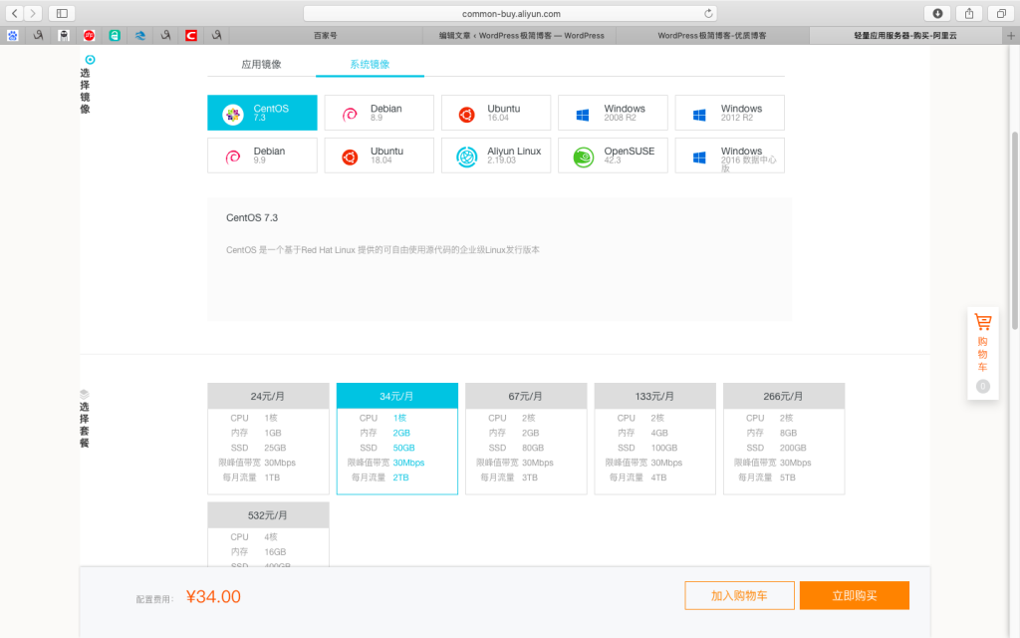
Task: Open the downloads icon in the toolbar
Action: point(937,13)
